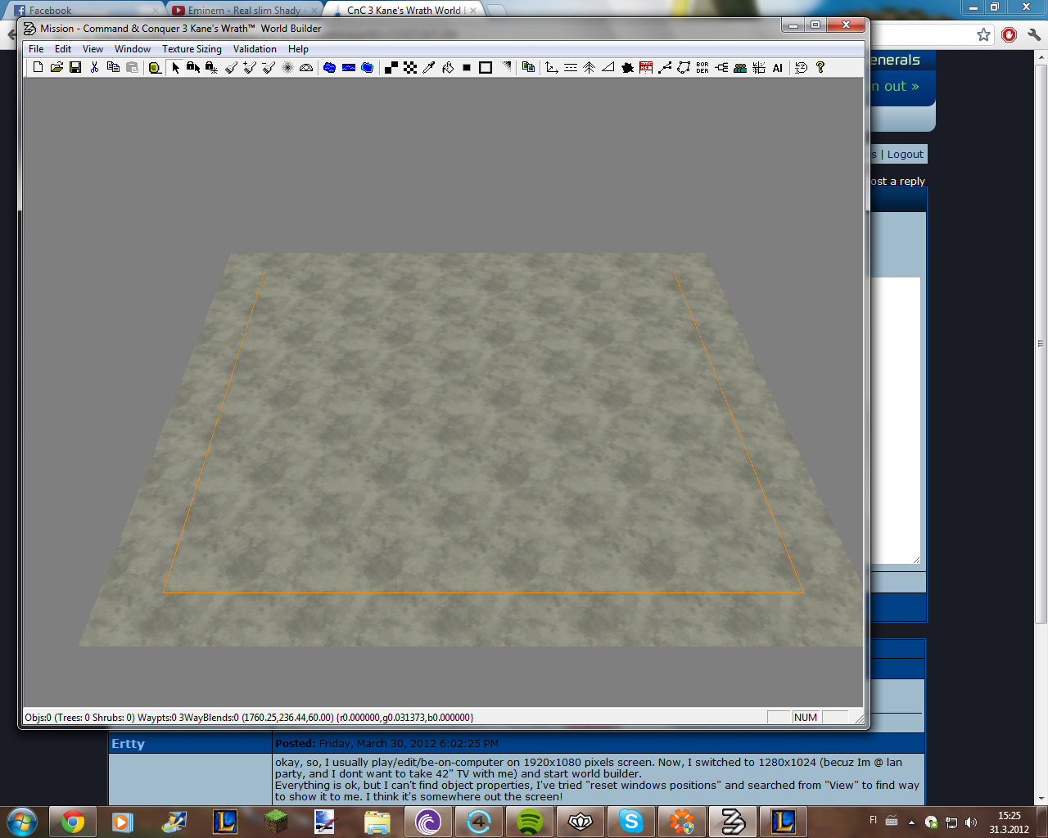Select the mound dome terrain tool

pyautogui.click(x=306, y=68)
